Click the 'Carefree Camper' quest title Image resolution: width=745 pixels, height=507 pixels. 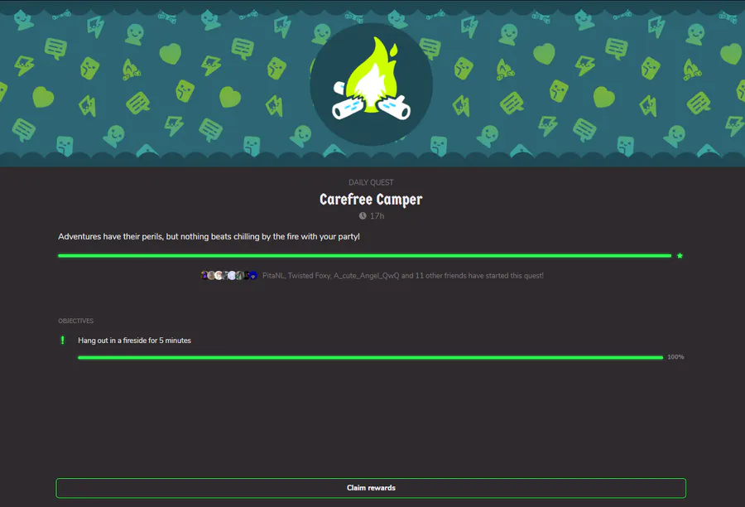371,200
